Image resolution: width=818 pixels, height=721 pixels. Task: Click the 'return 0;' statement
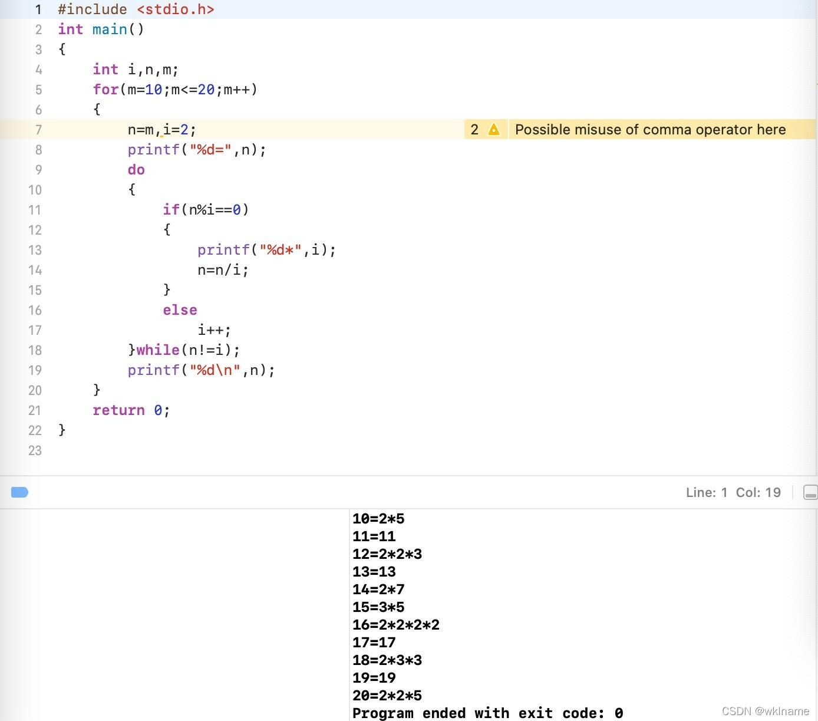coord(131,410)
